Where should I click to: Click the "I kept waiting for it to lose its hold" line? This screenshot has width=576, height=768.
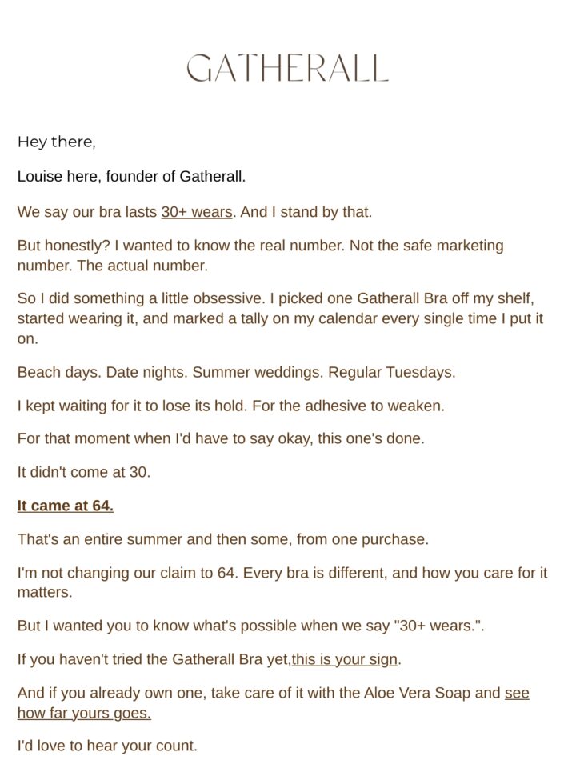tap(230, 406)
